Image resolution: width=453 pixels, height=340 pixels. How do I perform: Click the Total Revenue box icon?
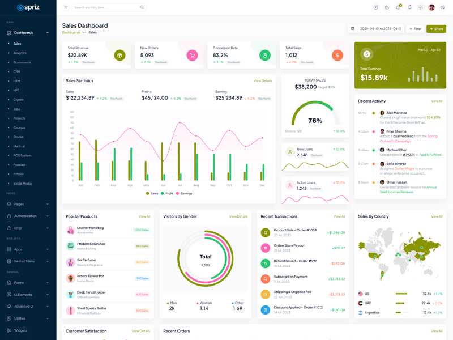[x=119, y=55]
